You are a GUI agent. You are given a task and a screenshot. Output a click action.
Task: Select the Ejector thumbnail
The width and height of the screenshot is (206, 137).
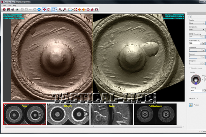pos(111,114)
